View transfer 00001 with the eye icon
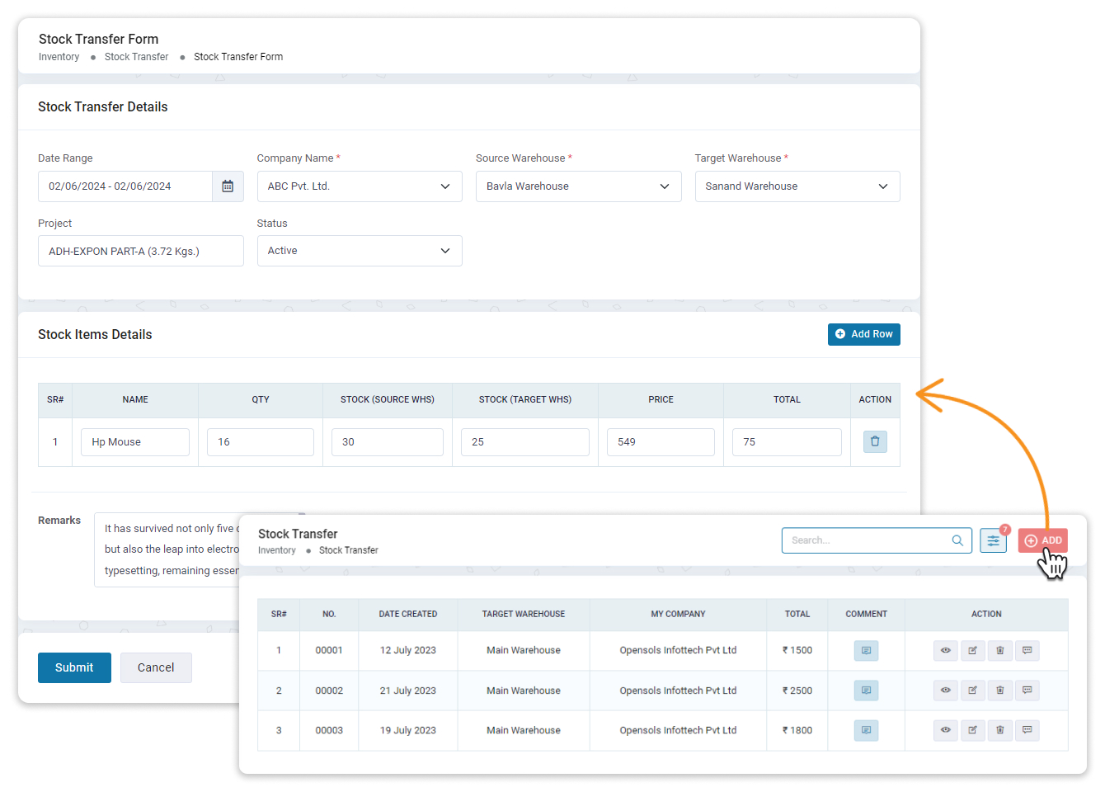Screen dimensions: 1105x792 [x=945, y=650]
